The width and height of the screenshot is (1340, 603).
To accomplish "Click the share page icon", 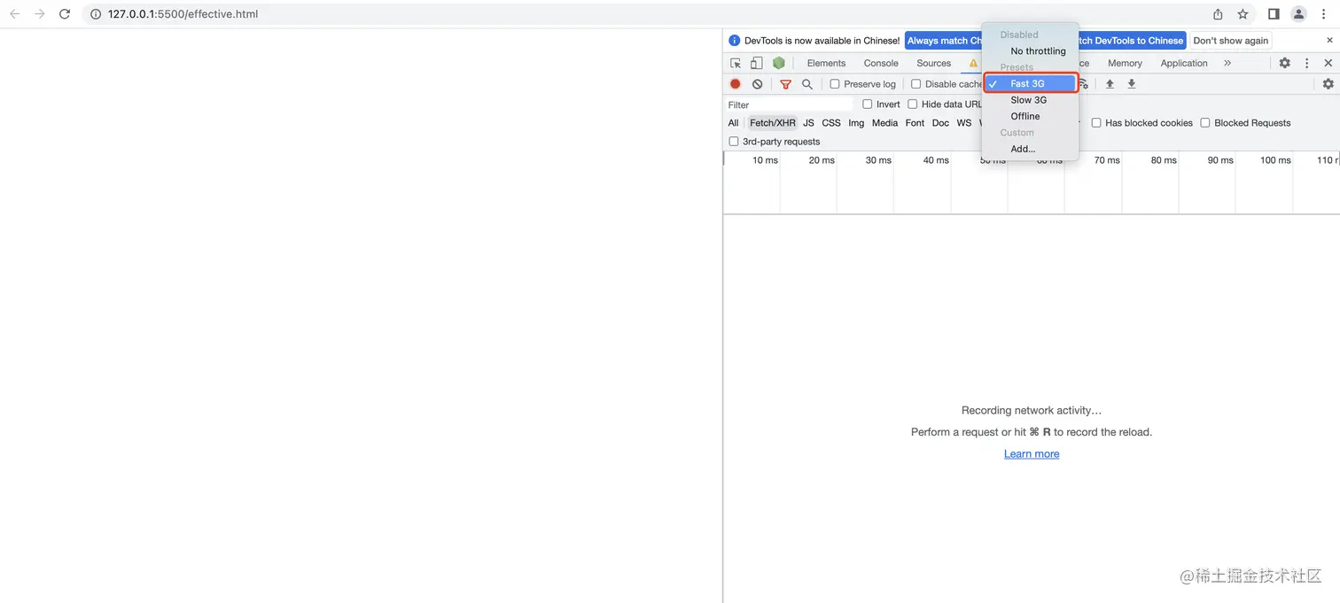I will click(1218, 14).
